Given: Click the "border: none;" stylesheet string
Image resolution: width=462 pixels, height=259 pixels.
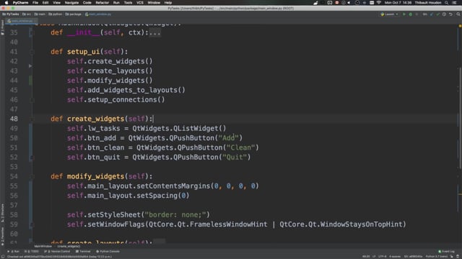Looking at the screenshot, I should click(x=175, y=214).
